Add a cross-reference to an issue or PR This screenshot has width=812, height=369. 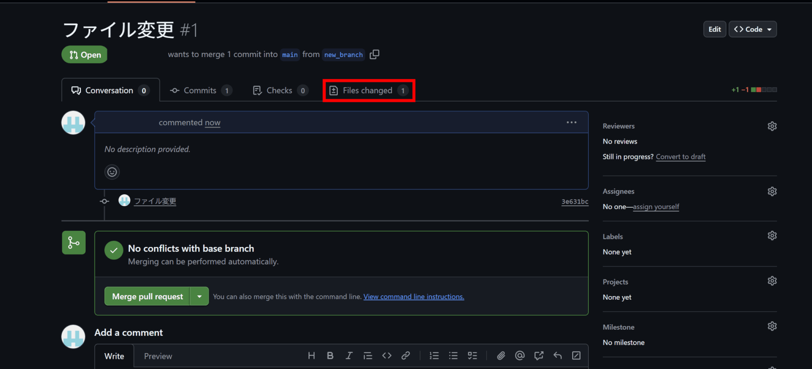point(538,356)
